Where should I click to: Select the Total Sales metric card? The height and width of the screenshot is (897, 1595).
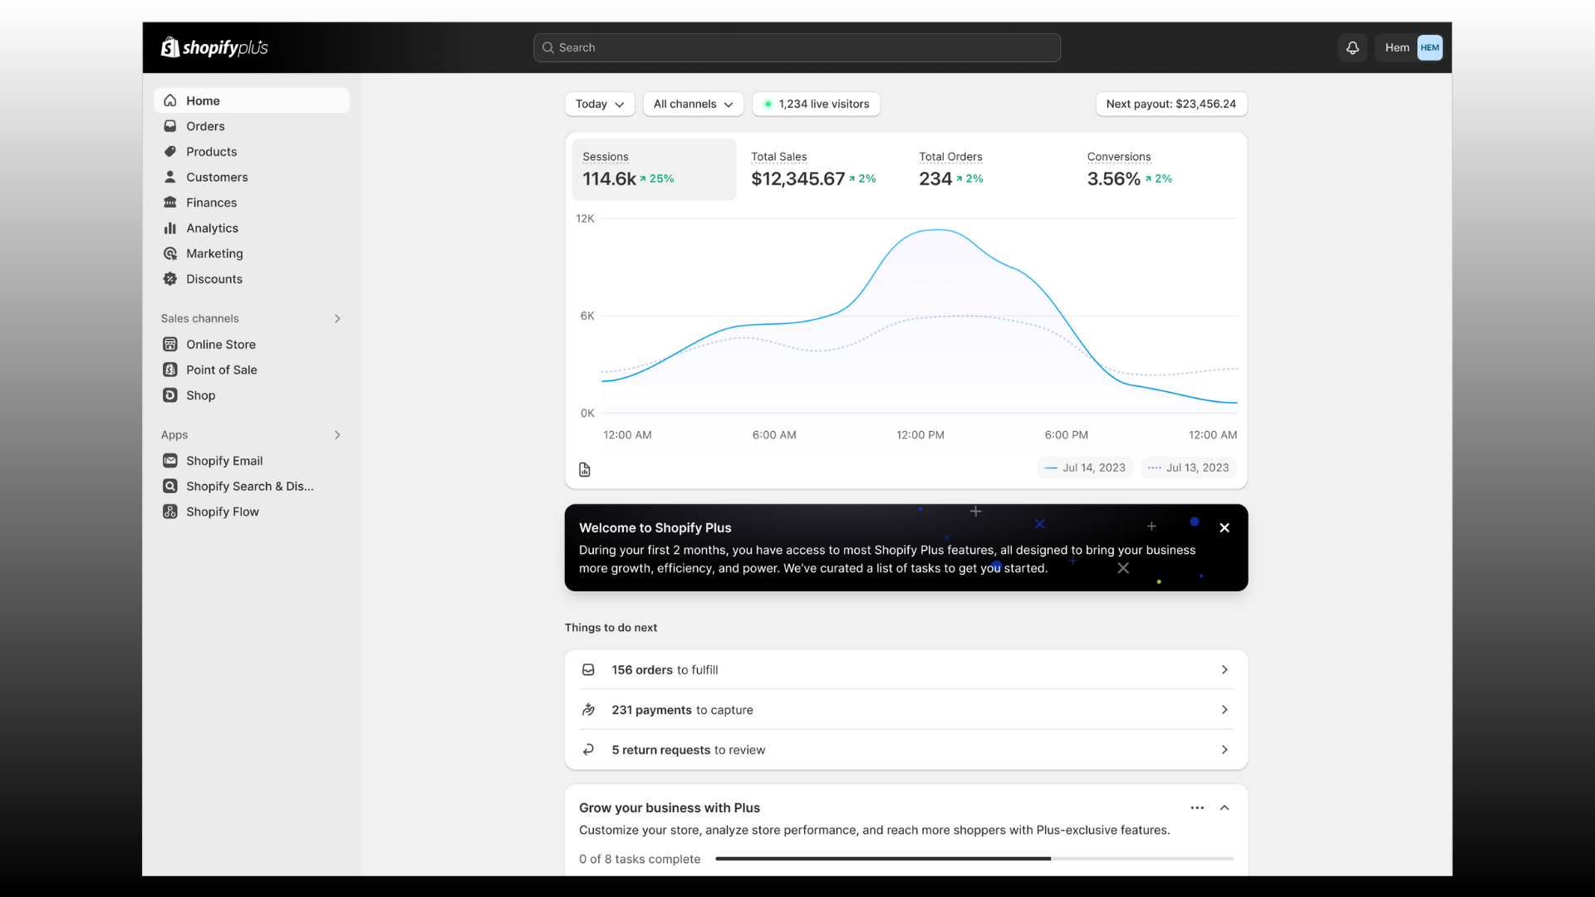pos(813,169)
